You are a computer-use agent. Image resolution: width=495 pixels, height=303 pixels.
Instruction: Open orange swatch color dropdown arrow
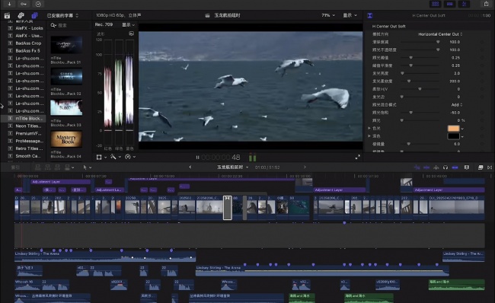tap(462, 129)
